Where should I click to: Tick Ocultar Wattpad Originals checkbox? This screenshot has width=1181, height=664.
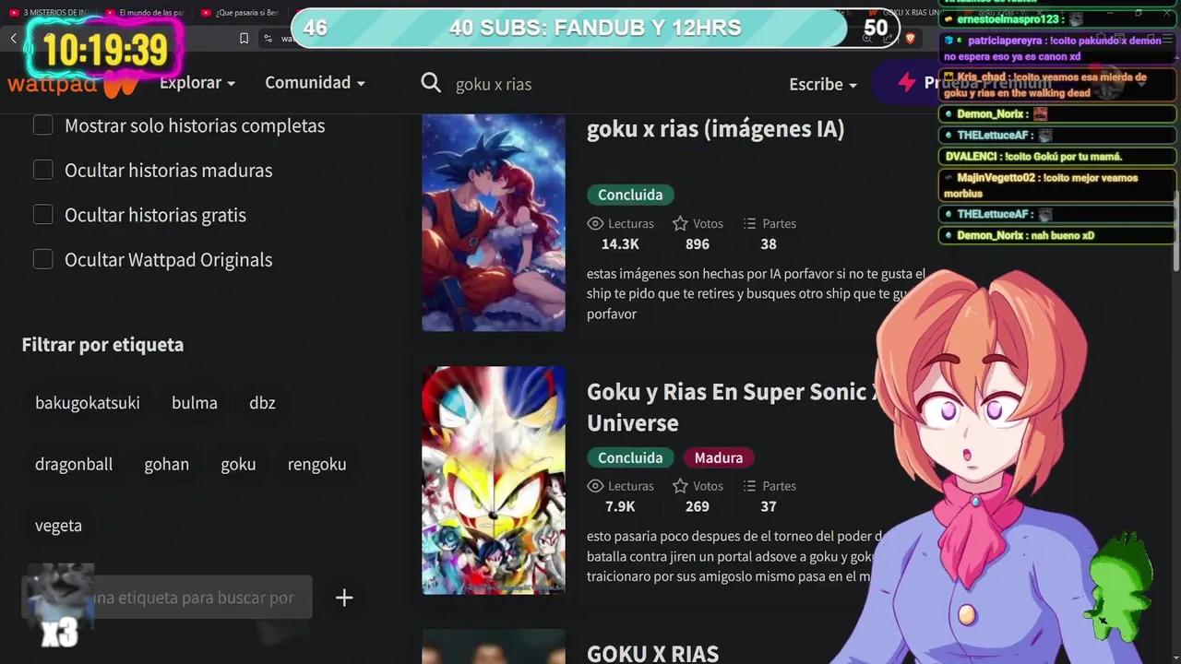tap(43, 259)
